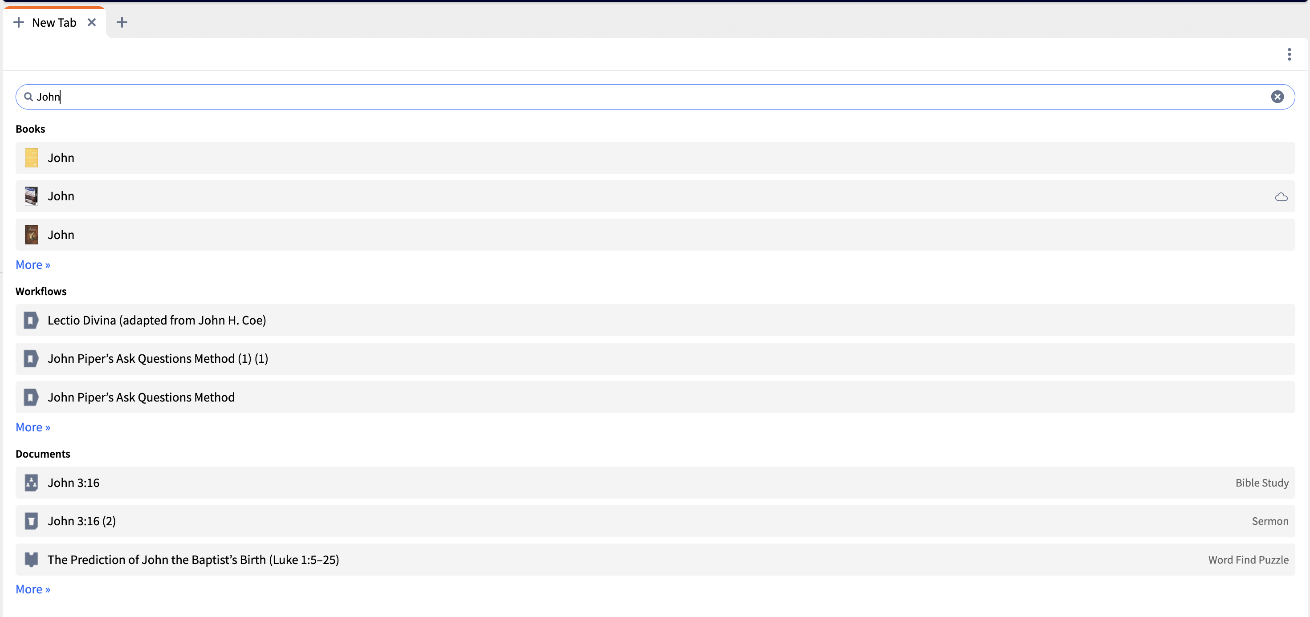Expand More results under Books
1310x617 pixels.
coord(33,265)
